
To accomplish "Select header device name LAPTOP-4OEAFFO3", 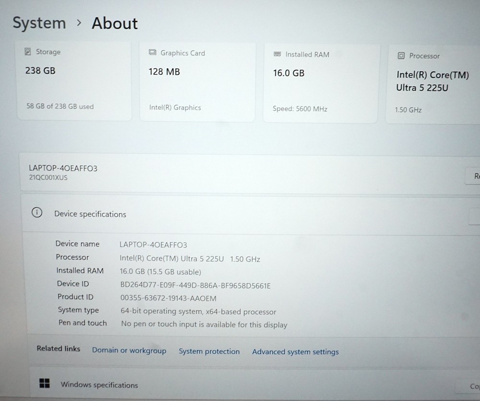I will click(x=63, y=168).
